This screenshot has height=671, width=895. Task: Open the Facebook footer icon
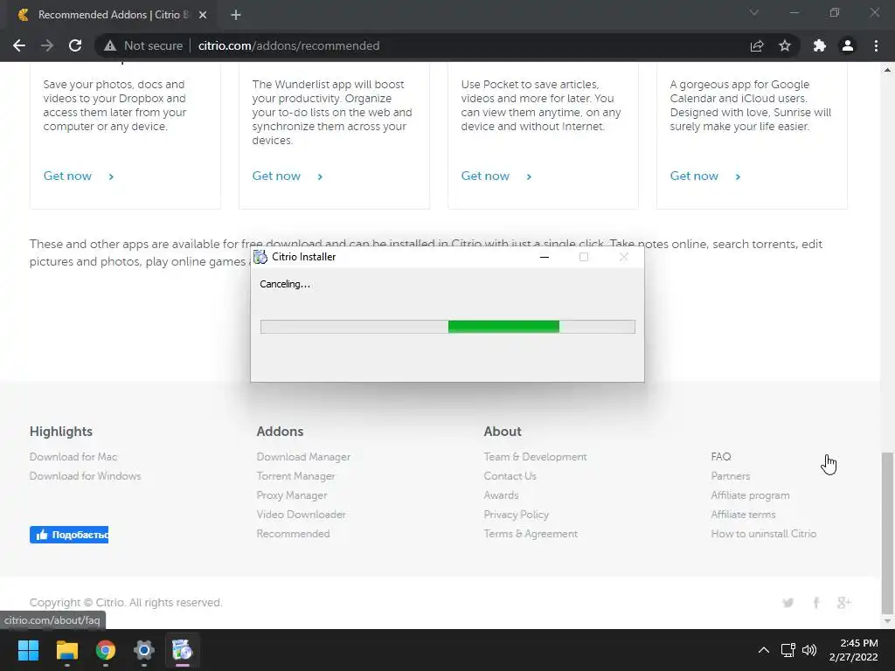[816, 603]
